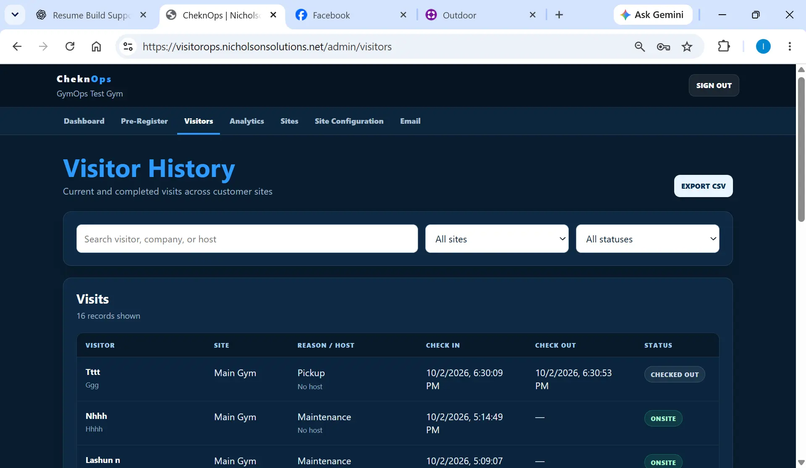Screen dimensions: 806x468
Task: Switch to the Resume Build Support tab
Action: (x=91, y=15)
